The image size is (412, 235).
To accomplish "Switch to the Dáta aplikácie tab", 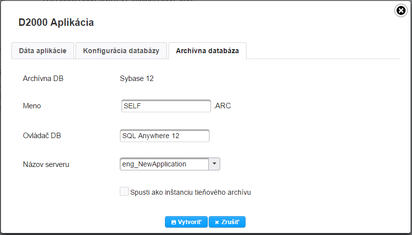I will click(42, 51).
